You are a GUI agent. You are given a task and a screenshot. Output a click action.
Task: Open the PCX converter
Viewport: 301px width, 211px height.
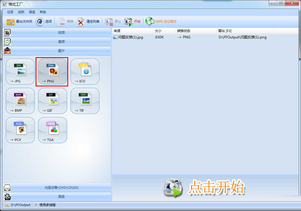(20, 130)
